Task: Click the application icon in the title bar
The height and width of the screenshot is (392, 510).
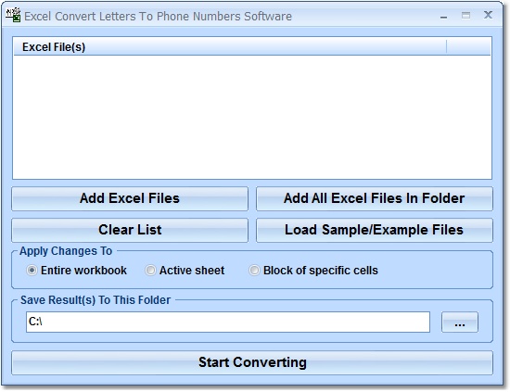Action: (x=13, y=15)
